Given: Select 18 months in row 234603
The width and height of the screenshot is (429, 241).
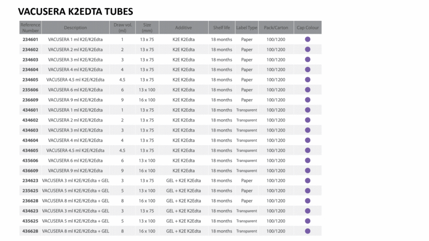Looking at the screenshot, I should [x=222, y=60].
